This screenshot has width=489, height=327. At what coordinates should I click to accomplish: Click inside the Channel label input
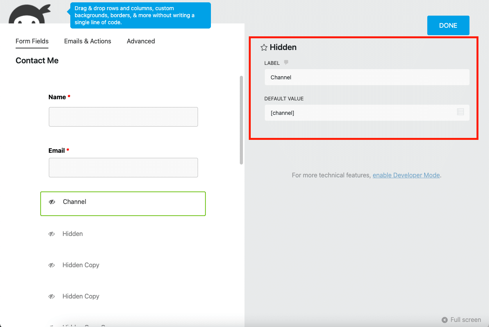[x=366, y=77]
